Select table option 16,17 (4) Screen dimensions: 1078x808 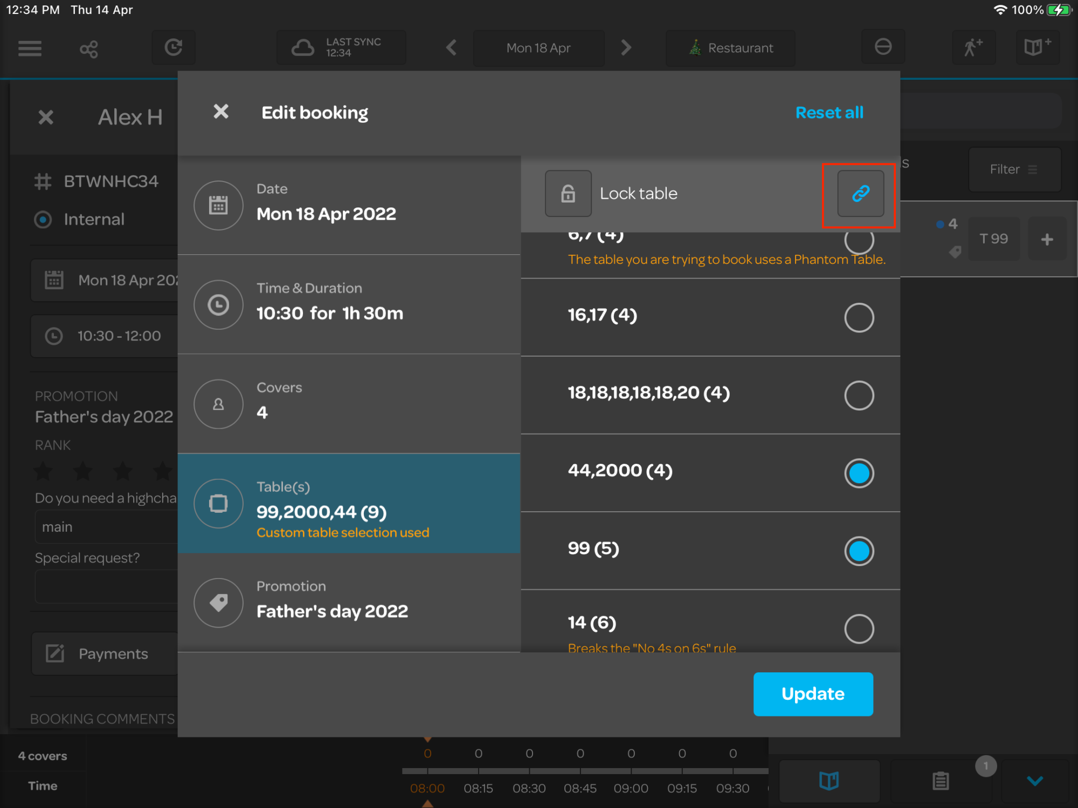859,317
